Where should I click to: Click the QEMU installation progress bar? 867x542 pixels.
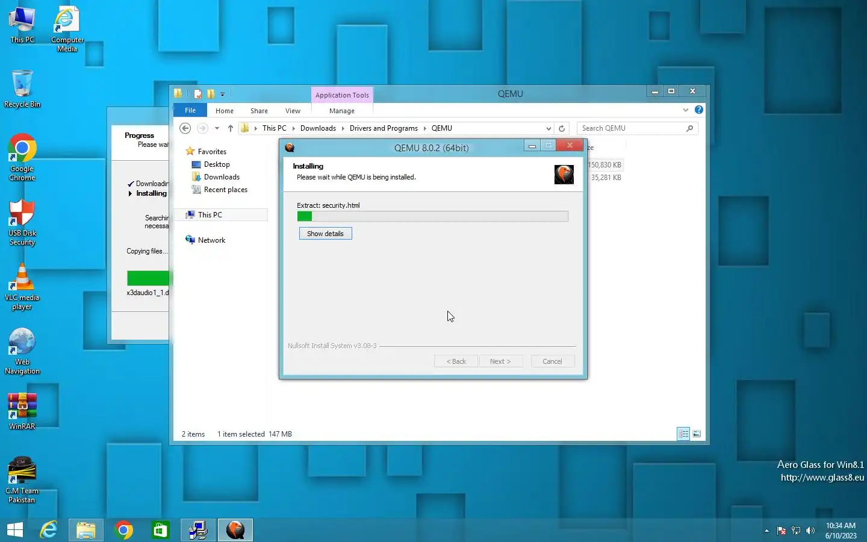[432, 216]
